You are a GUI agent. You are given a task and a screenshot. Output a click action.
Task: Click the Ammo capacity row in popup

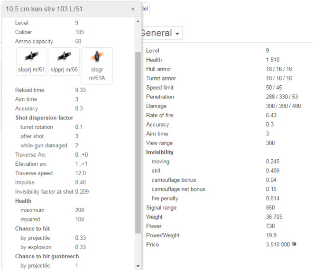click(x=47, y=41)
